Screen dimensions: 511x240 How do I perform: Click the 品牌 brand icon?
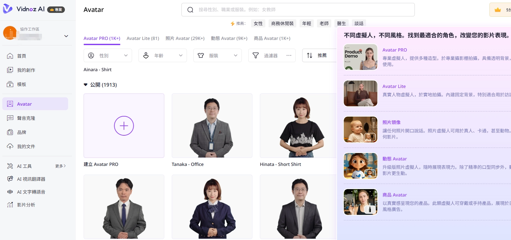point(10,132)
